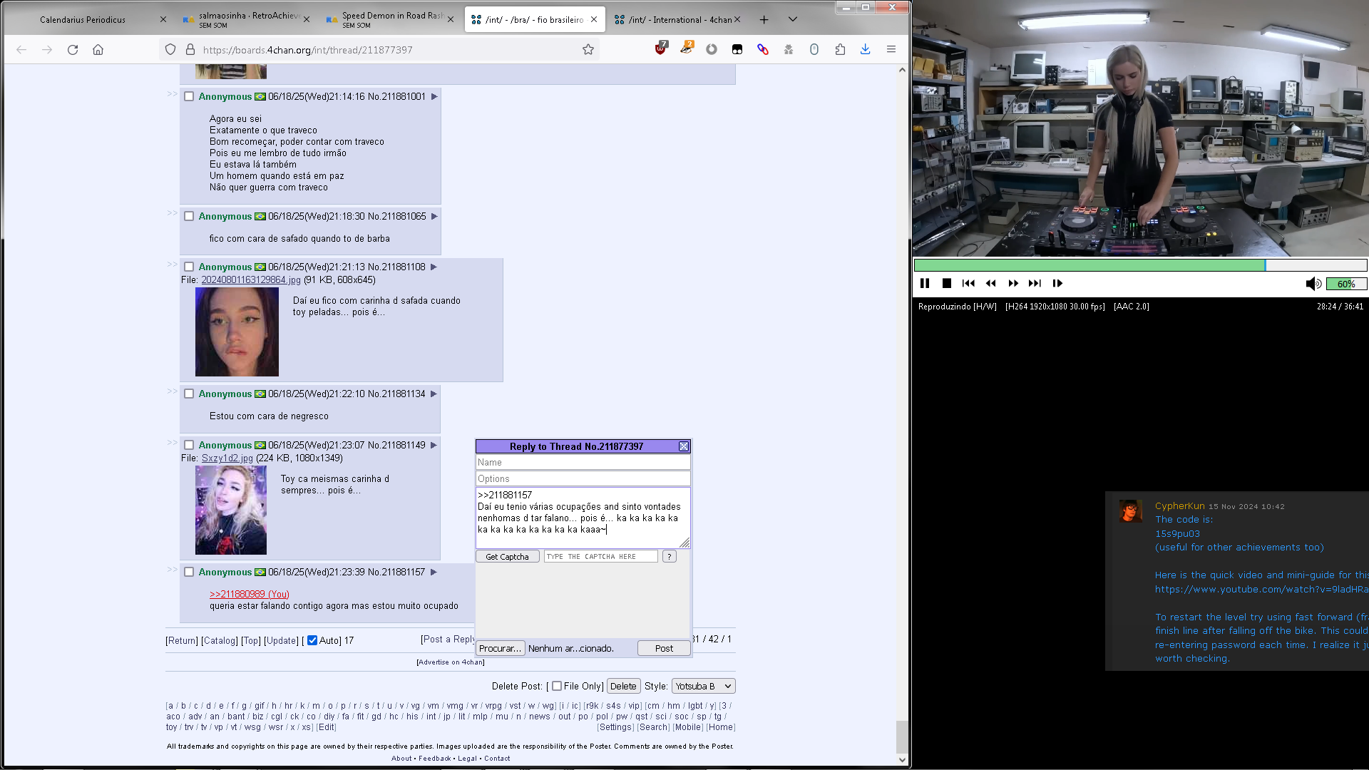1369x770 pixels.
Task: Switch to Calendarius Periodicus tab
Action: [x=83, y=20]
